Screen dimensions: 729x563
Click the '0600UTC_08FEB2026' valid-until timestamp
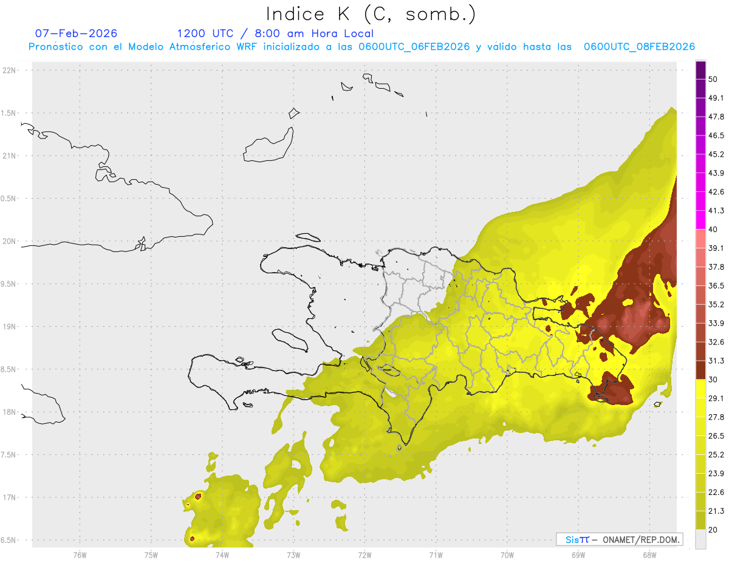pyautogui.click(x=639, y=47)
